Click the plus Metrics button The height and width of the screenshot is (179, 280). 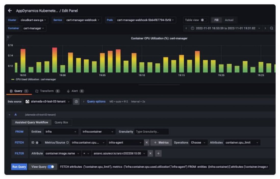(161, 142)
